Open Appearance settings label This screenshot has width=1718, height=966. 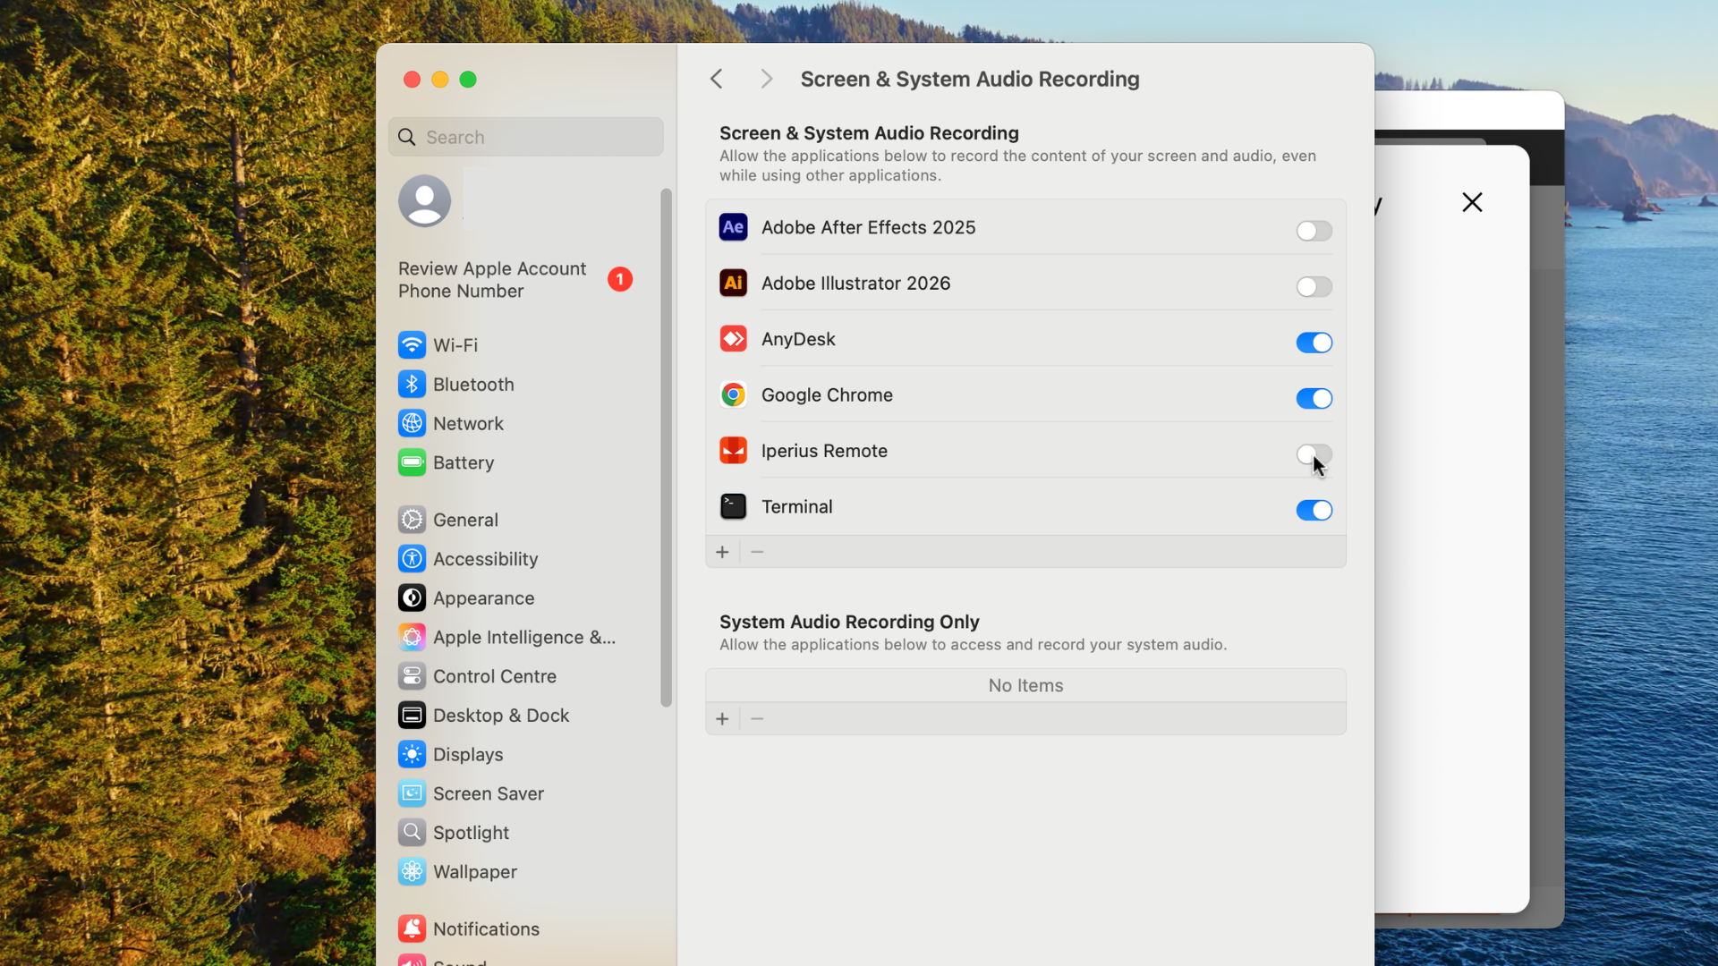coord(483,598)
